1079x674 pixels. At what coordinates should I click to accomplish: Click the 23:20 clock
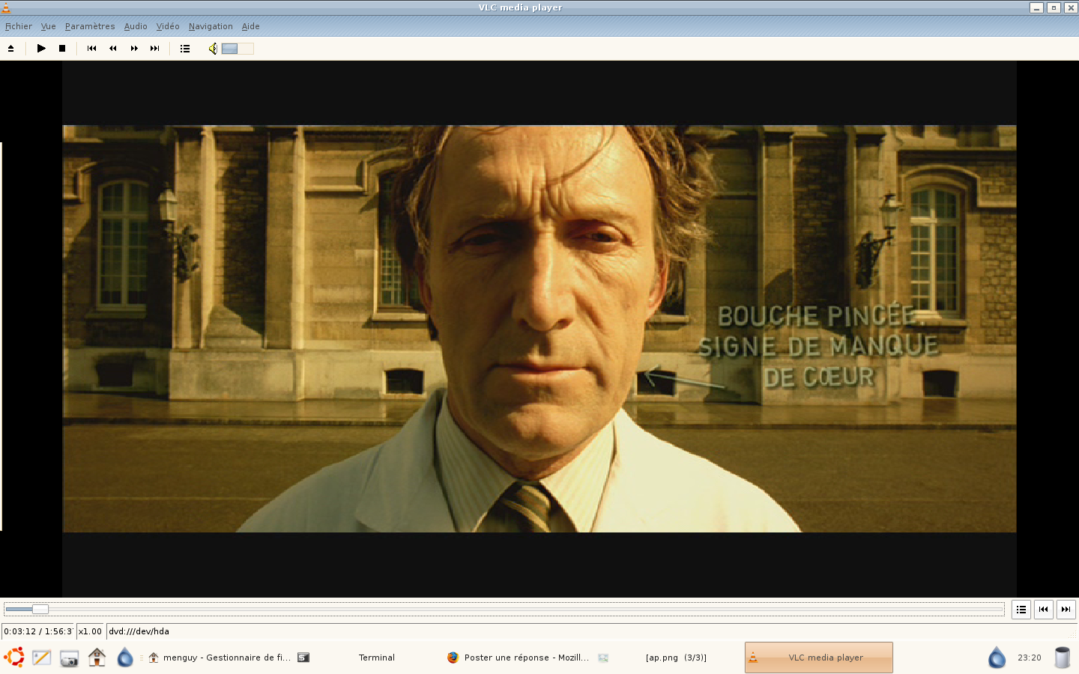point(1030,658)
